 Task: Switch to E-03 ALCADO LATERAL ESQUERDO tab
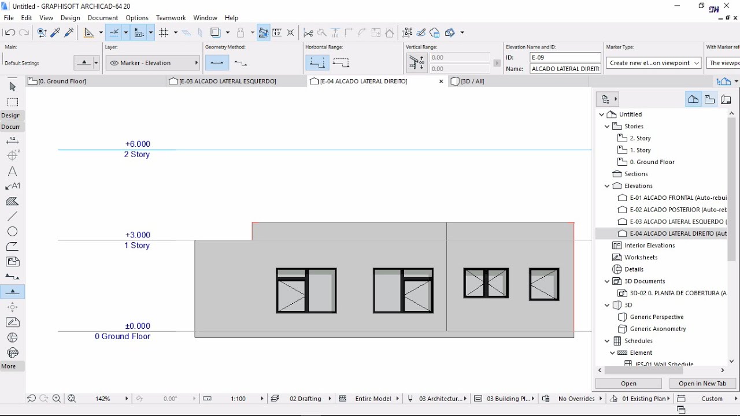[237, 81]
